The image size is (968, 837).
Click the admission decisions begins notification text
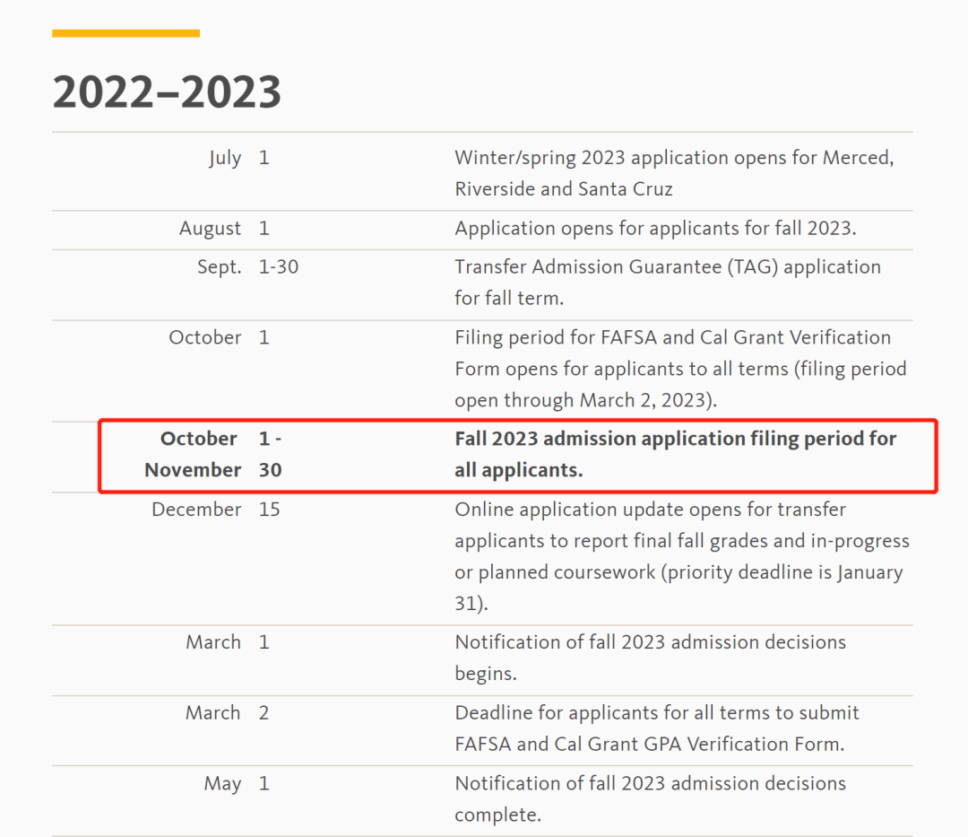(650, 658)
